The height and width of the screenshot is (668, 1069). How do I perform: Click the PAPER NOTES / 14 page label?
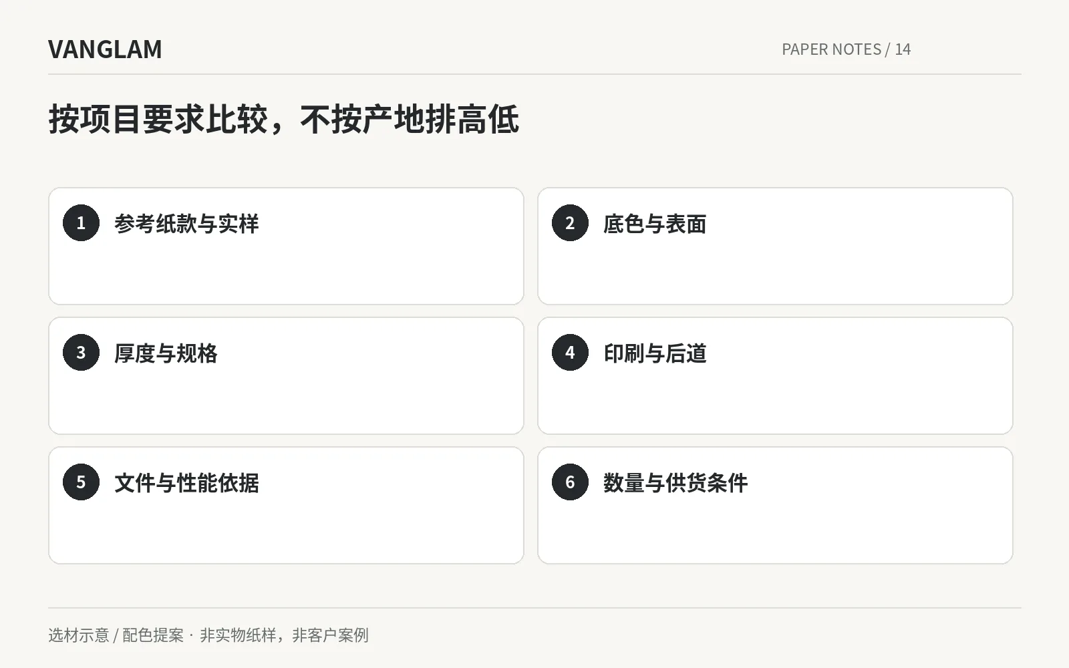847,49
